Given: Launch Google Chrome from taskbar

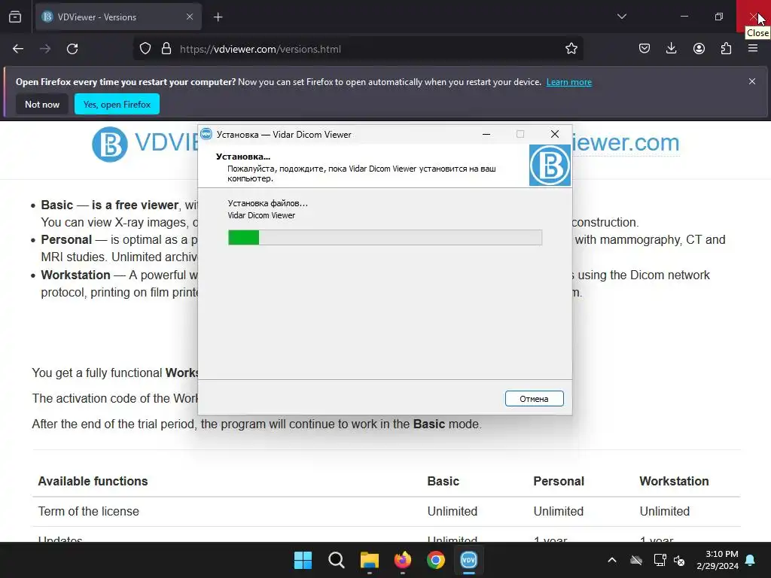Looking at the screenshot, I should pos(436,560).
